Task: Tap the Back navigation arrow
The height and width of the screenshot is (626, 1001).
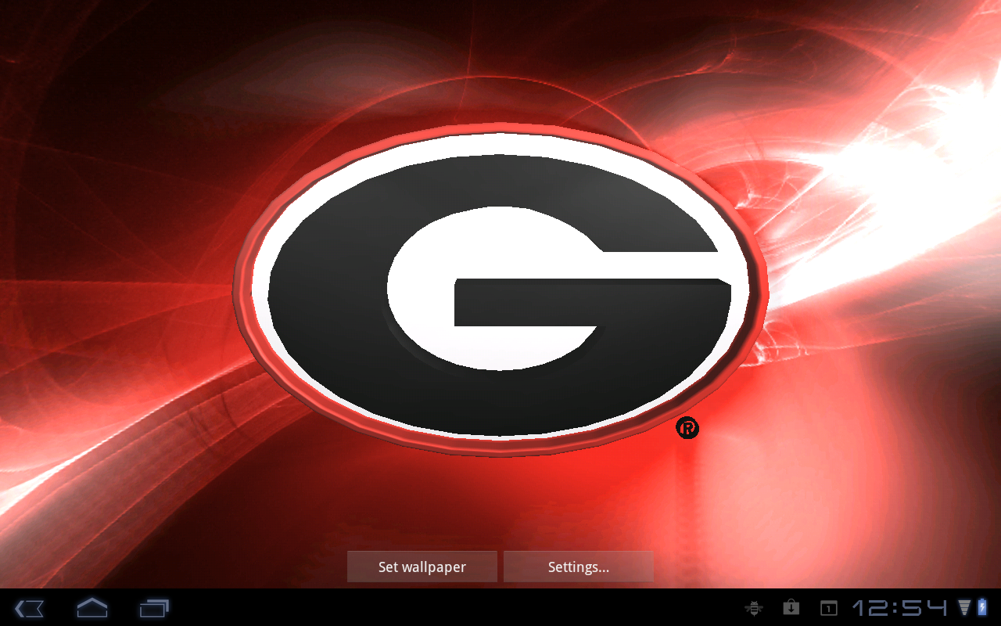Action: [29, 608]
